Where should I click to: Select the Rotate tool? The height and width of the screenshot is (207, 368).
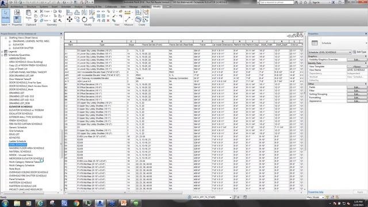85,20
